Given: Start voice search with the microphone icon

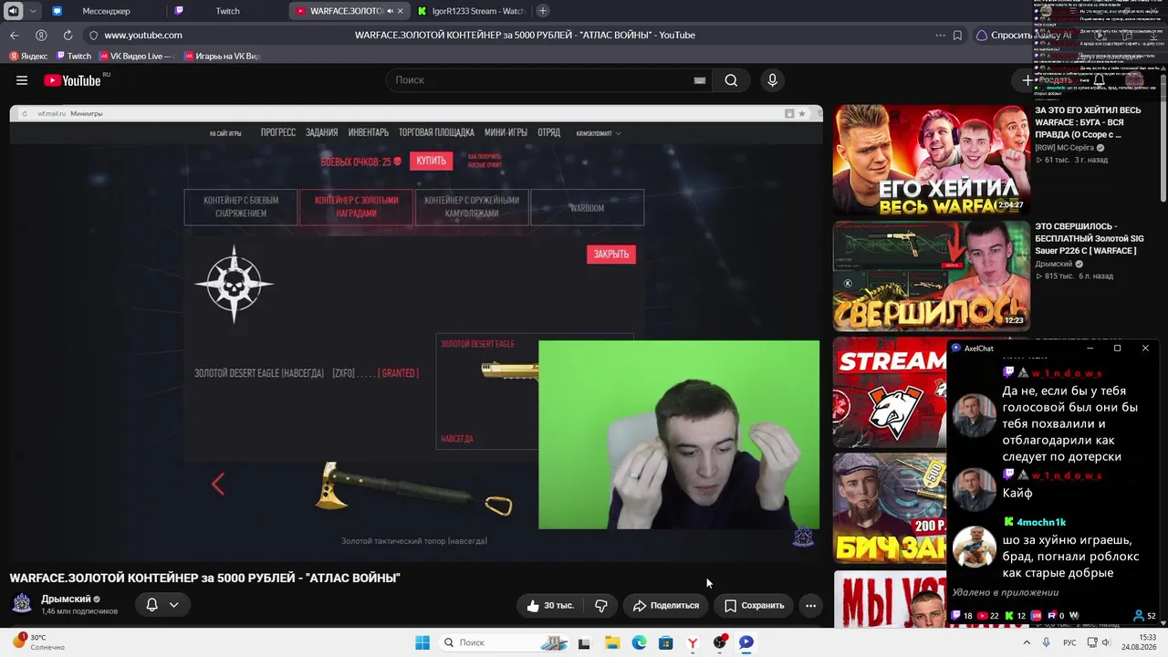Looking at the screenshot, I should 772,80.
